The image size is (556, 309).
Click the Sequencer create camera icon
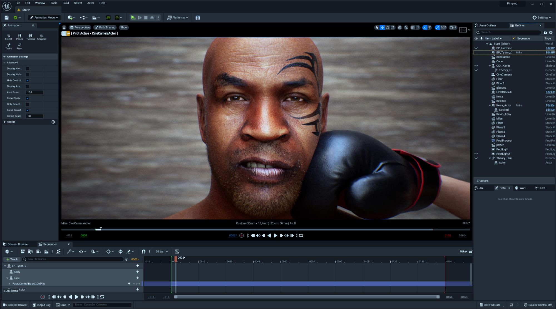click(38, 251)
